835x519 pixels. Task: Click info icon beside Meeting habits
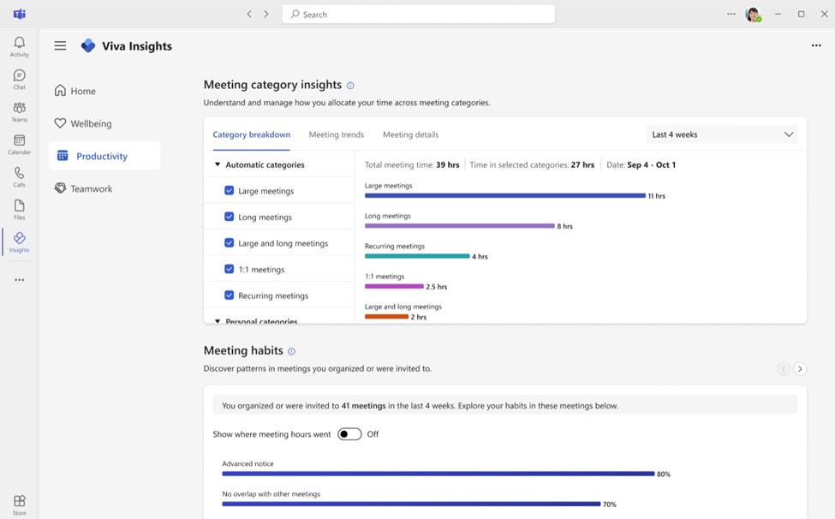[x=291, y=351]
